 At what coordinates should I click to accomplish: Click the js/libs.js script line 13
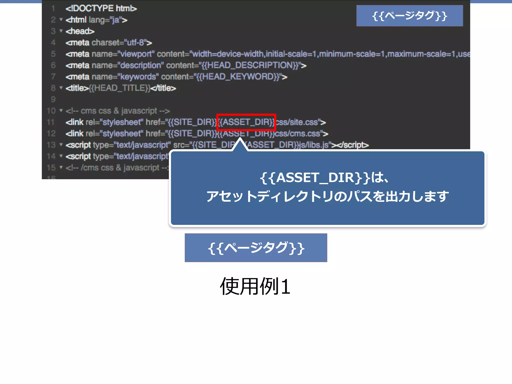[217, 145]
